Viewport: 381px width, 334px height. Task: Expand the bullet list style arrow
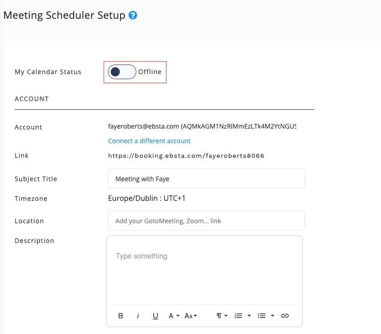(x=273, y=316)
